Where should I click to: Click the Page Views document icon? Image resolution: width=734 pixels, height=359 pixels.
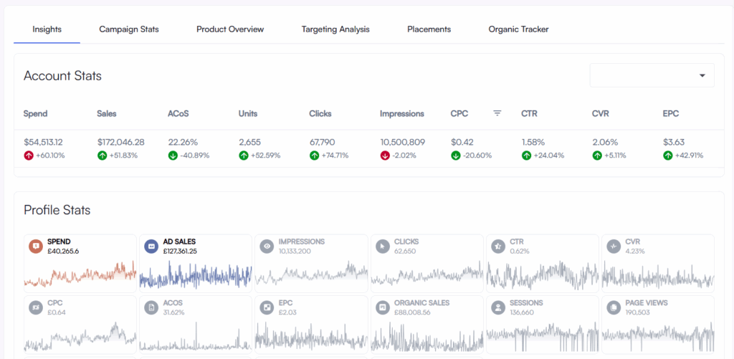[613, 307]
